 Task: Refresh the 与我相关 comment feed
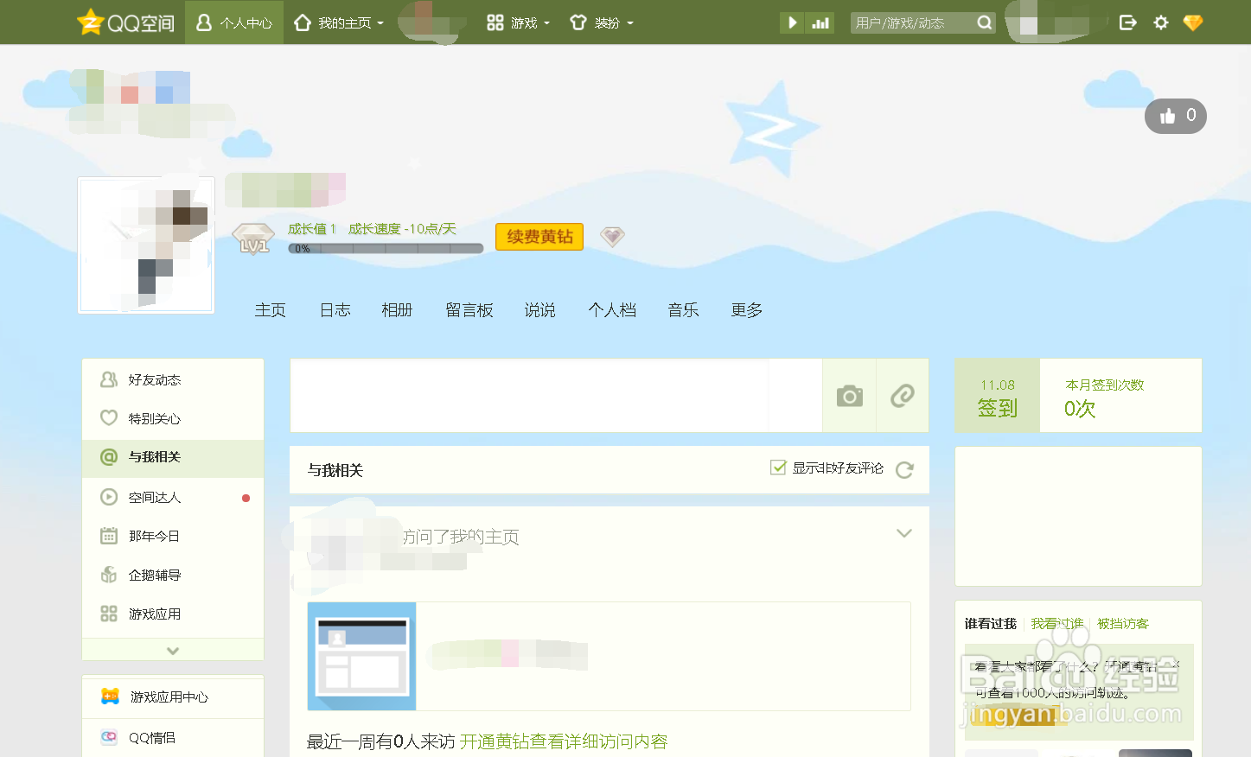tap(904, 468)
